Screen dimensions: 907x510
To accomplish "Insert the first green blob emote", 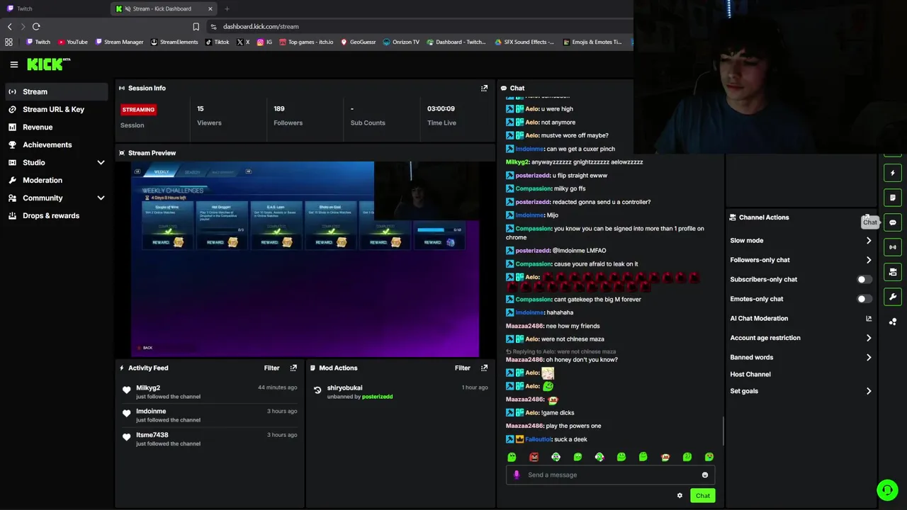I will pyautogui.click(x=512, y=458).
